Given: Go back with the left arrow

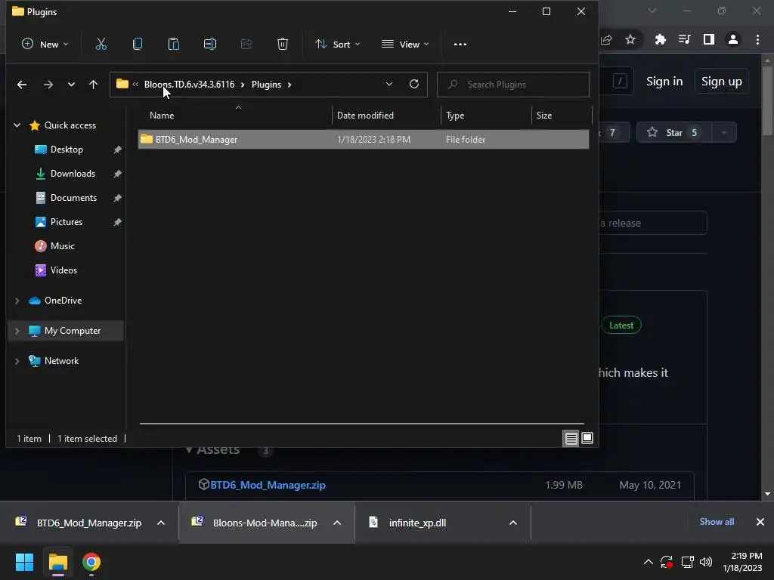Looking at the screenshot, I should coord(22,85).
